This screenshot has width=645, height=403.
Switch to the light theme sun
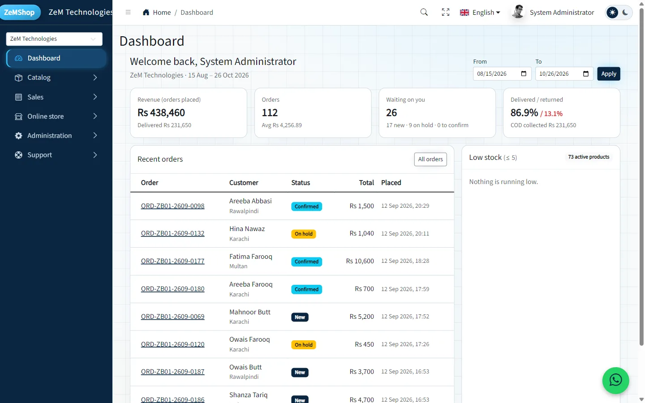[612, 13]
